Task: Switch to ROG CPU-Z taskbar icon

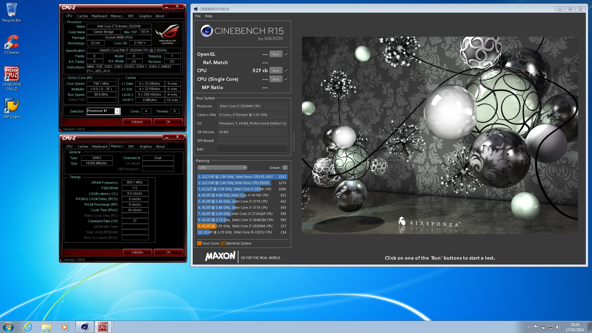Action: [x=103, y=327]
